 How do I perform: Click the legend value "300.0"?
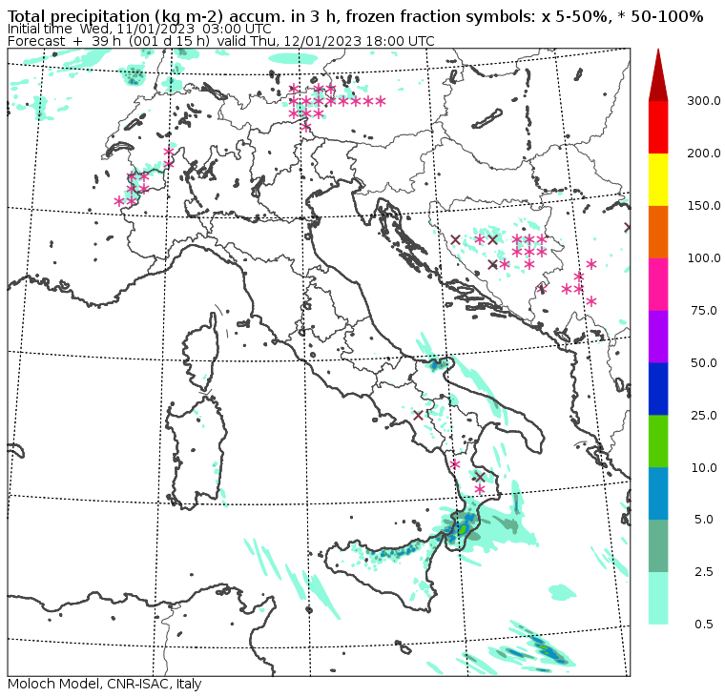tap(703, 101)
